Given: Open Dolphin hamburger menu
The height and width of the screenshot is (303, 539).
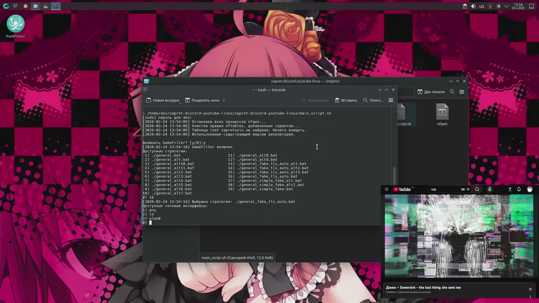Looking at the screenshot, I should [x=462, y=92].
